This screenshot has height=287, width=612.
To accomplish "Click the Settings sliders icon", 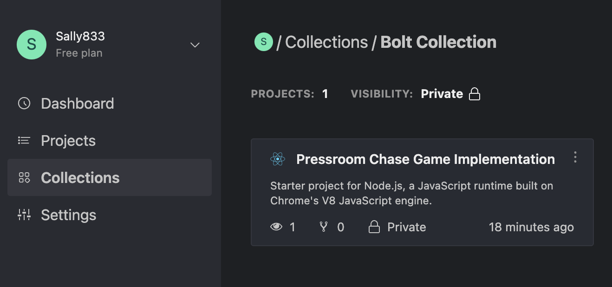I will point(24,215).
